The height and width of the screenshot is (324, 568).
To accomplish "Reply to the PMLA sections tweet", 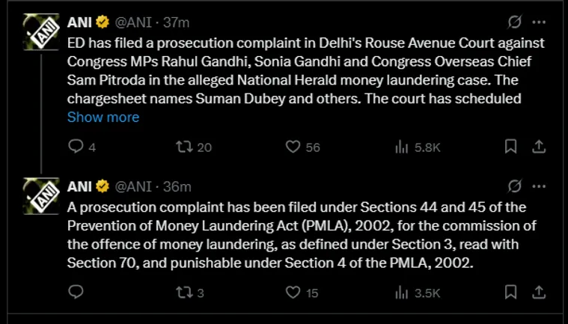I will (75, 292).
